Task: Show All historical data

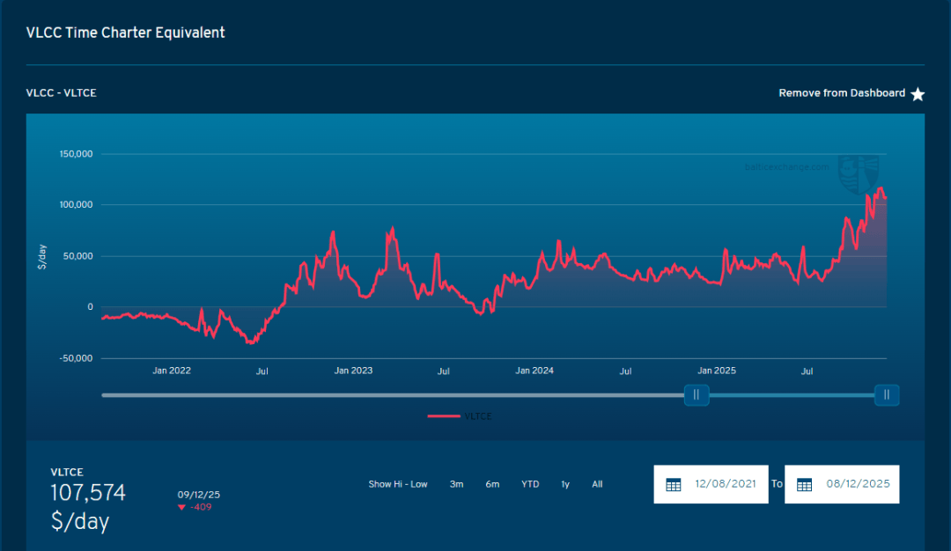Action: click(x=597, y=484)
